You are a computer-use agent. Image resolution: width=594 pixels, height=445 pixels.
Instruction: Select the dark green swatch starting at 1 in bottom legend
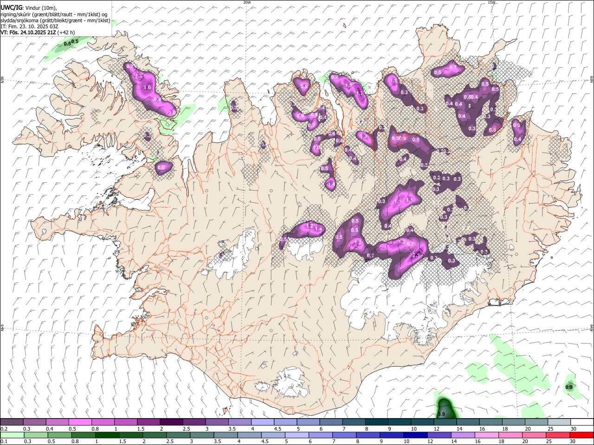pyautogui.click(x=107, y=435)
